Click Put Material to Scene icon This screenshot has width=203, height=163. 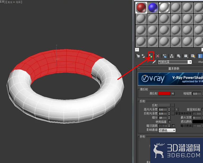pyautogui.click(x=143, y=56)
